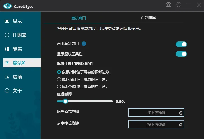
Task: Open the 显示 section in sidebar
Action: point(17,21)
